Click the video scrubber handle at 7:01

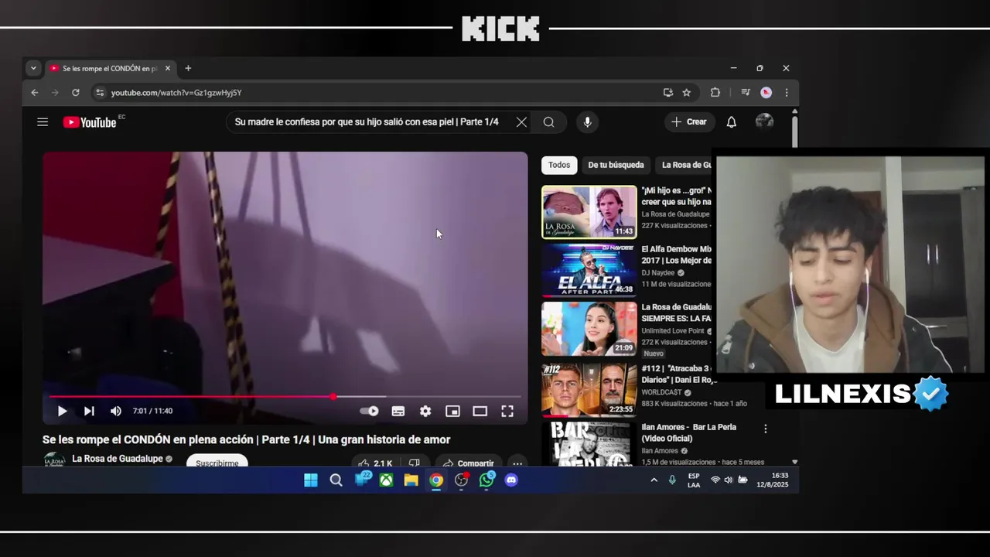(333, 396)
